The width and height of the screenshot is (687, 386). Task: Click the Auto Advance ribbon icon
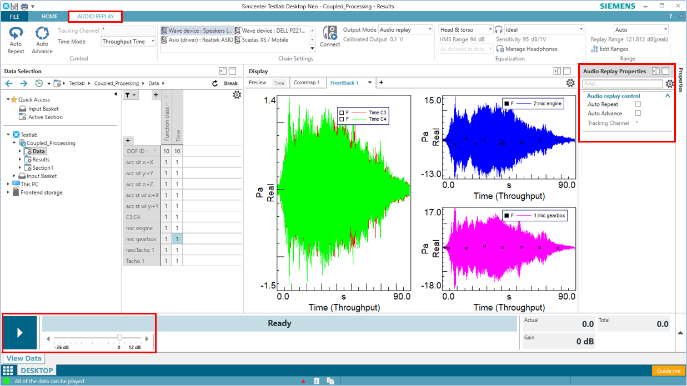(42, 34)
